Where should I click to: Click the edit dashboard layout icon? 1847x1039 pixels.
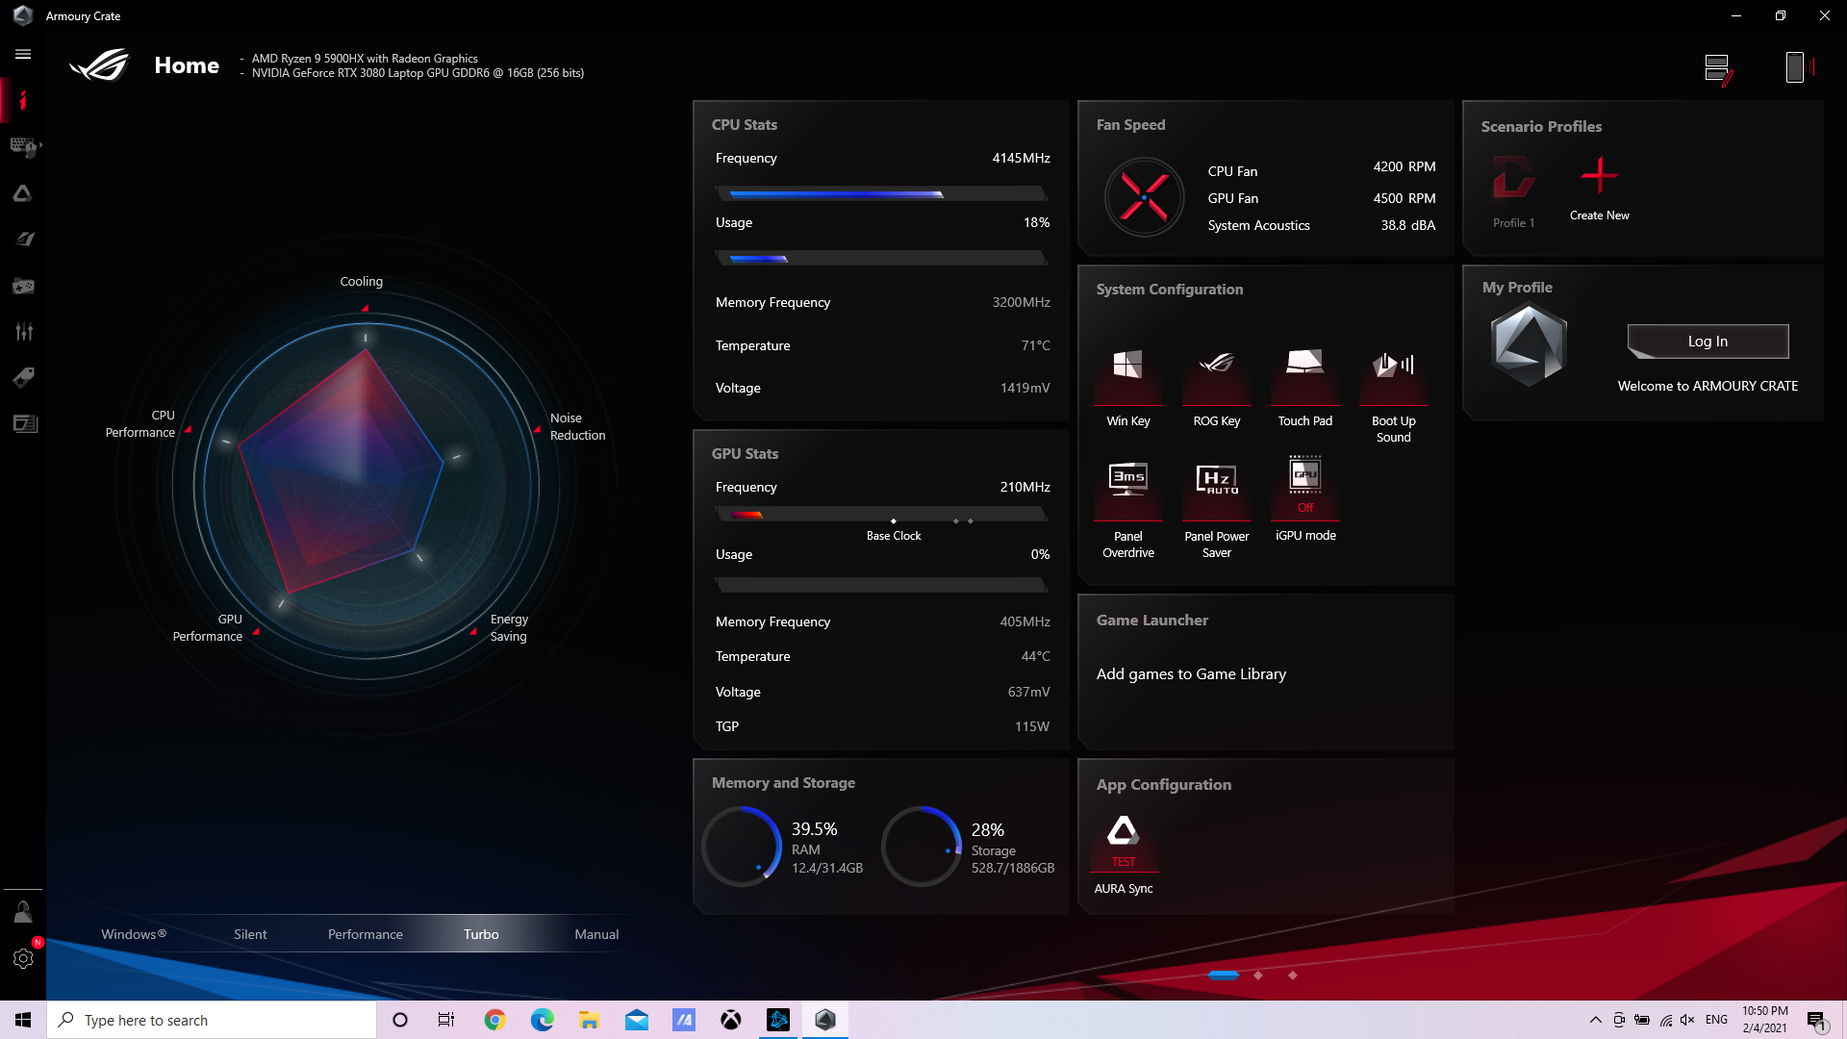pyautogui.click(x=1718, y=69)
